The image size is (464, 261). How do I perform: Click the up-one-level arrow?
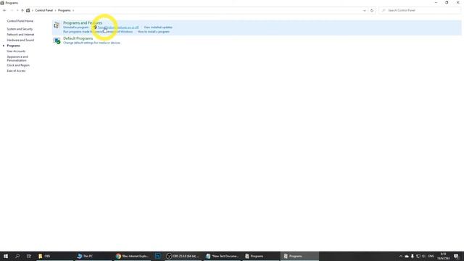click(x=22, y=10)
